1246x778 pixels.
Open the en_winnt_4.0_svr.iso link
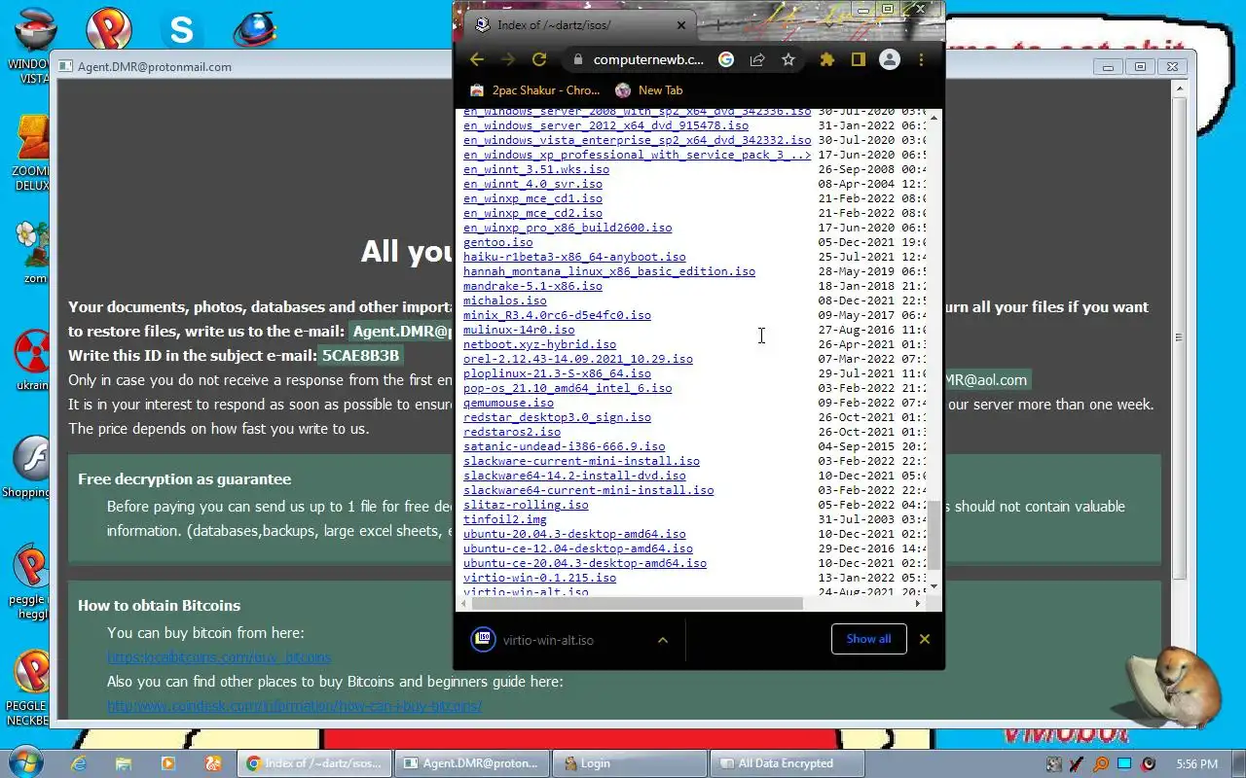[x=532, y=184]
